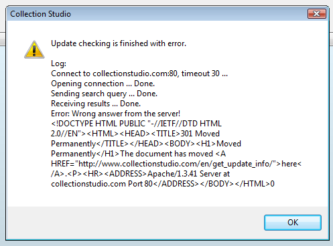The image size is (333, 246).
Task: Click the 'Receiving results ... Done.' line
Action: (x=96, y=104)
